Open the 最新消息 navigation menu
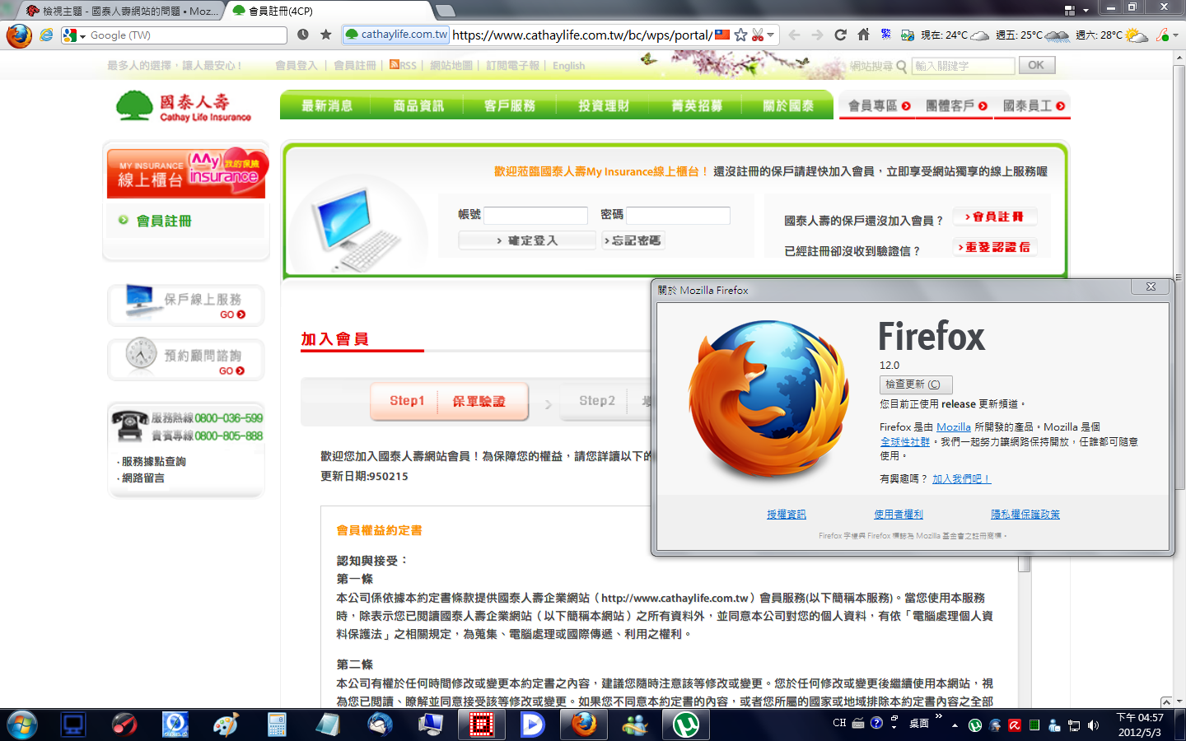The image size is (1186, 741). (x=326, y=105)
